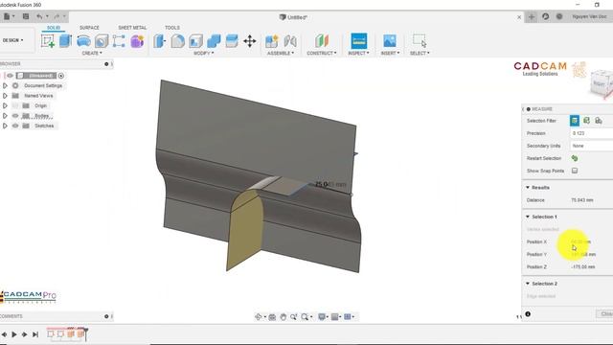Select the Revolve tool icon
This screenshot has height=345, width=613.
(x=83, y=41)
